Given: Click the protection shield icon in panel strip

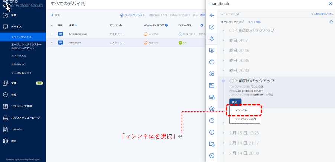Looking at the screenshot, I should (x=212, y=27).
